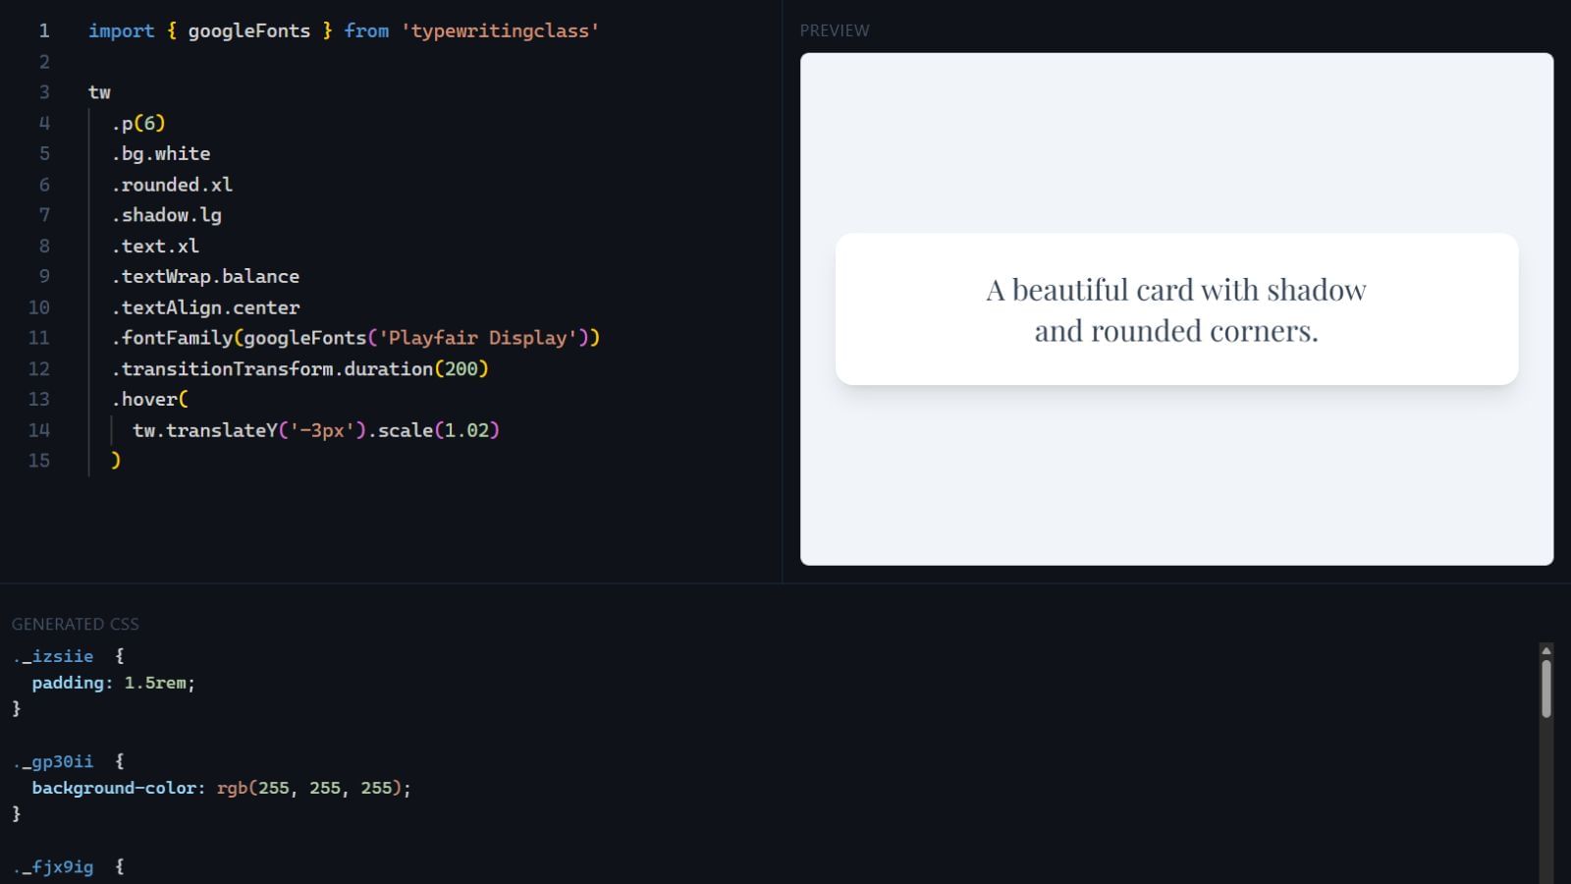
Task: Click the GENERATED CSS panel heading
Action: [76, 624]
